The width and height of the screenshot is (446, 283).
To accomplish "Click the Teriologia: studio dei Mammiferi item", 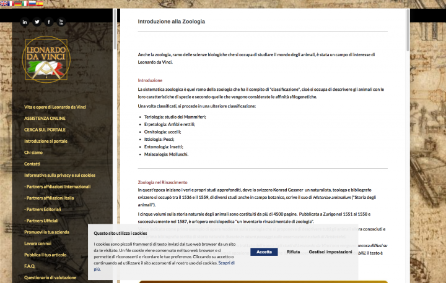I will [175, 117].
